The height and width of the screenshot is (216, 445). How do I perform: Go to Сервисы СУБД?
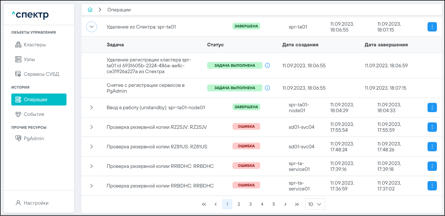[x=41, y=74]
